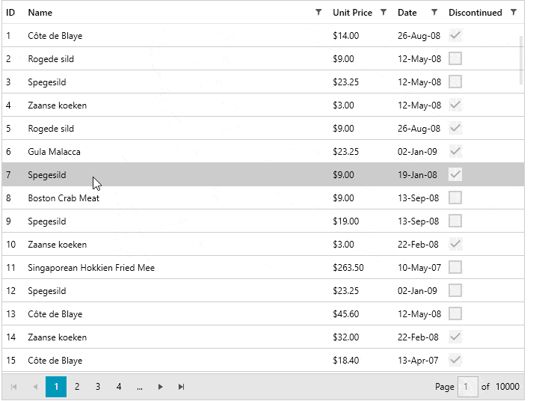Toggle Discontinued checkbox for Côte de Blaye row 1
The image size is (533, 401).
click(x=455, y=35)
